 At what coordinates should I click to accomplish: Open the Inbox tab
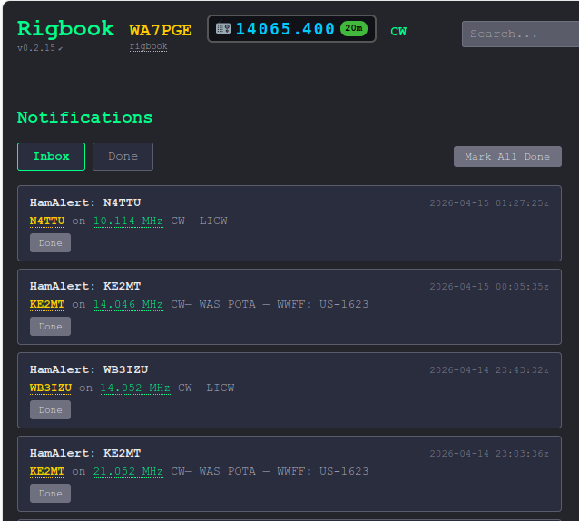52,156
